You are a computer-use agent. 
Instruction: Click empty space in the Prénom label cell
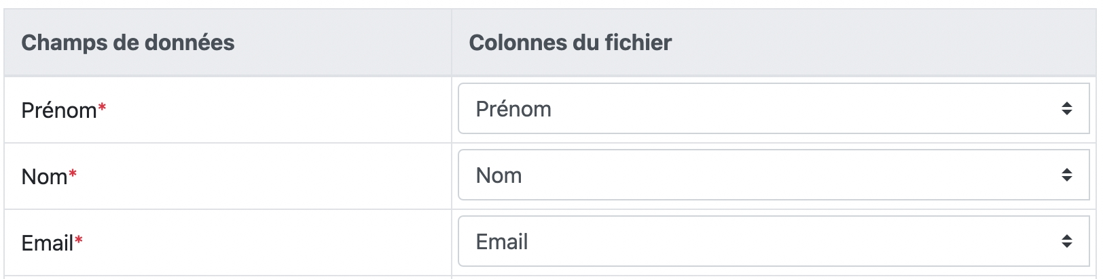[285, 110]
